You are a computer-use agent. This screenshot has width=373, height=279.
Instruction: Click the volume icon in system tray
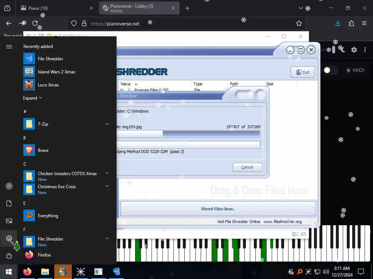(x=326, y=272)
